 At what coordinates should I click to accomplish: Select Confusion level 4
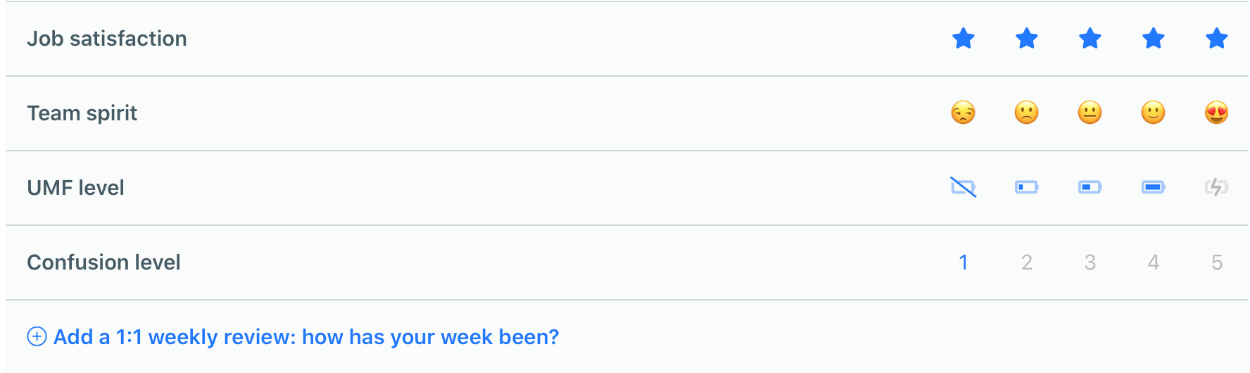1153,263
